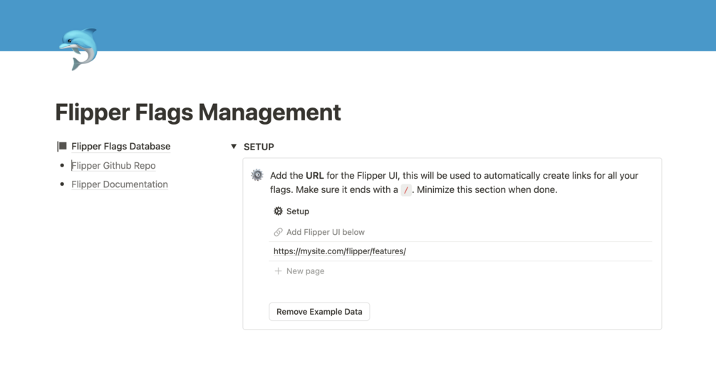This screenshot has height=388, width=716.
Task: Click the link icon beside Add Flipper UI
Action: pos(279,232)
